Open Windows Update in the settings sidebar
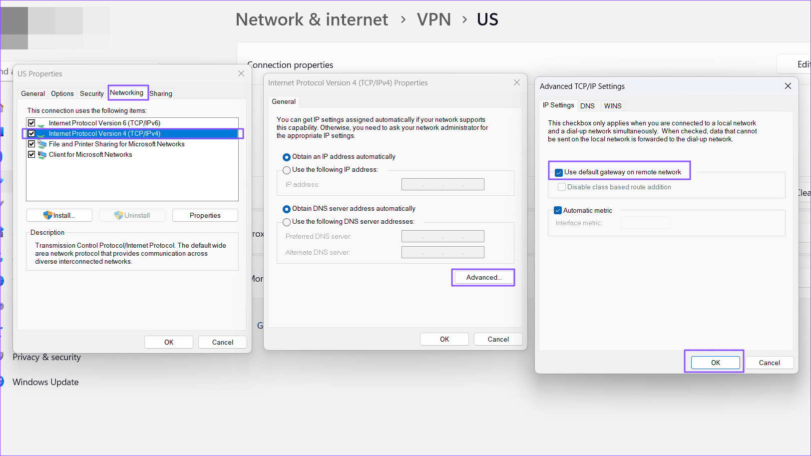This screenshot has height=456, width=811. click(x=45, y=382)
